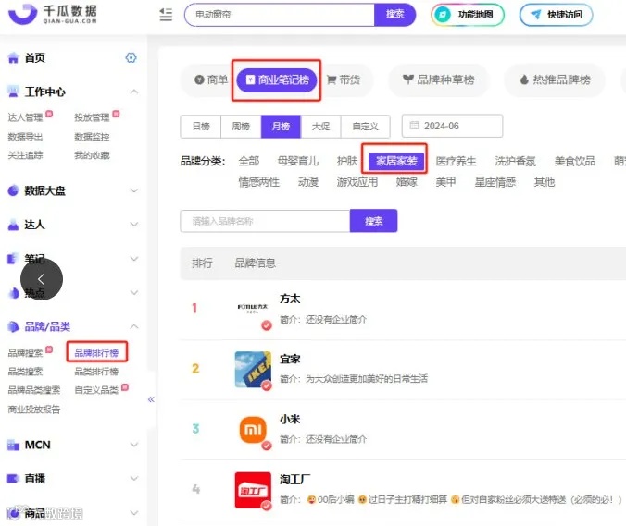Image resolution: width=626 pixels, height=526 pixels.
Task: Click the round back arrow button
Action: (x=42, y=279)
